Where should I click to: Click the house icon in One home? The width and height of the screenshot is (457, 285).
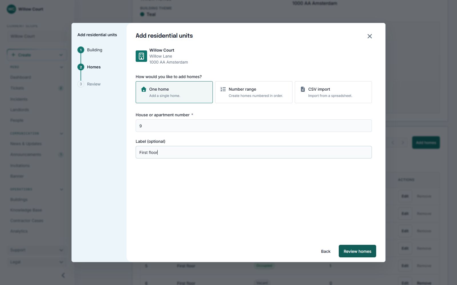[x=144, y=89]
